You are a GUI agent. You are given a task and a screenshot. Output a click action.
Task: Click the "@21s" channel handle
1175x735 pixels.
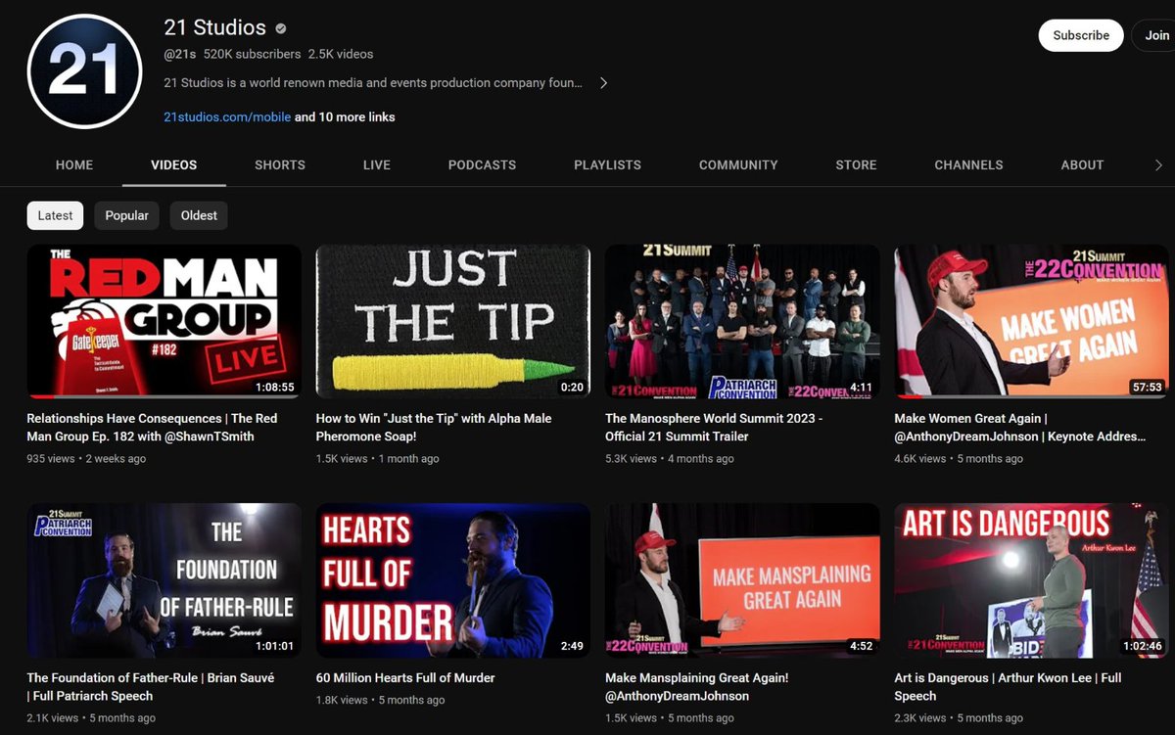[179, 54]
